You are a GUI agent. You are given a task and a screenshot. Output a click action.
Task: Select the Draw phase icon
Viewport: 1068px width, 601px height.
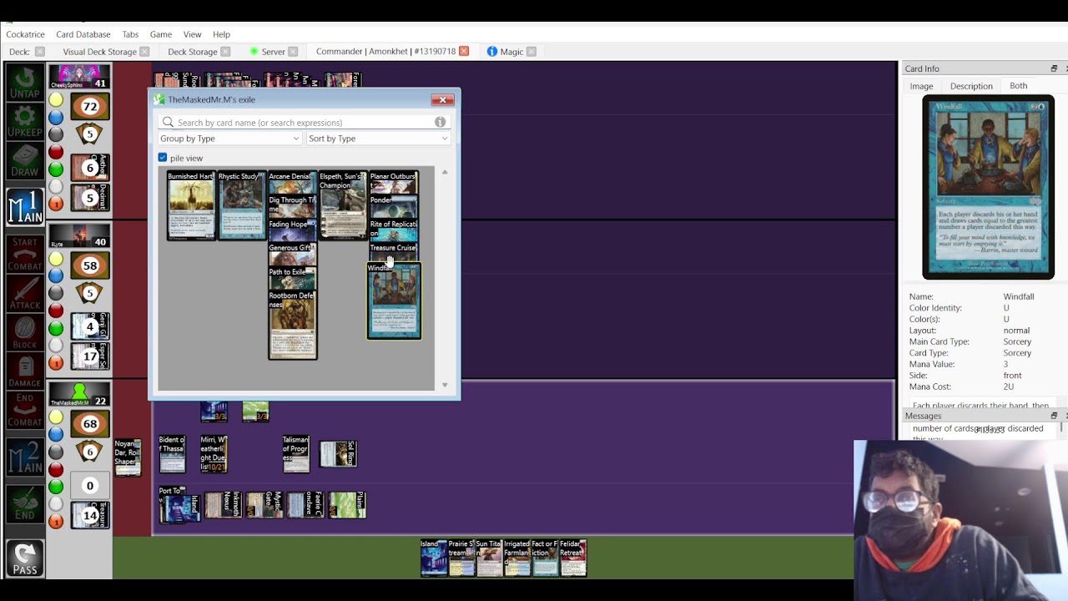25,163
